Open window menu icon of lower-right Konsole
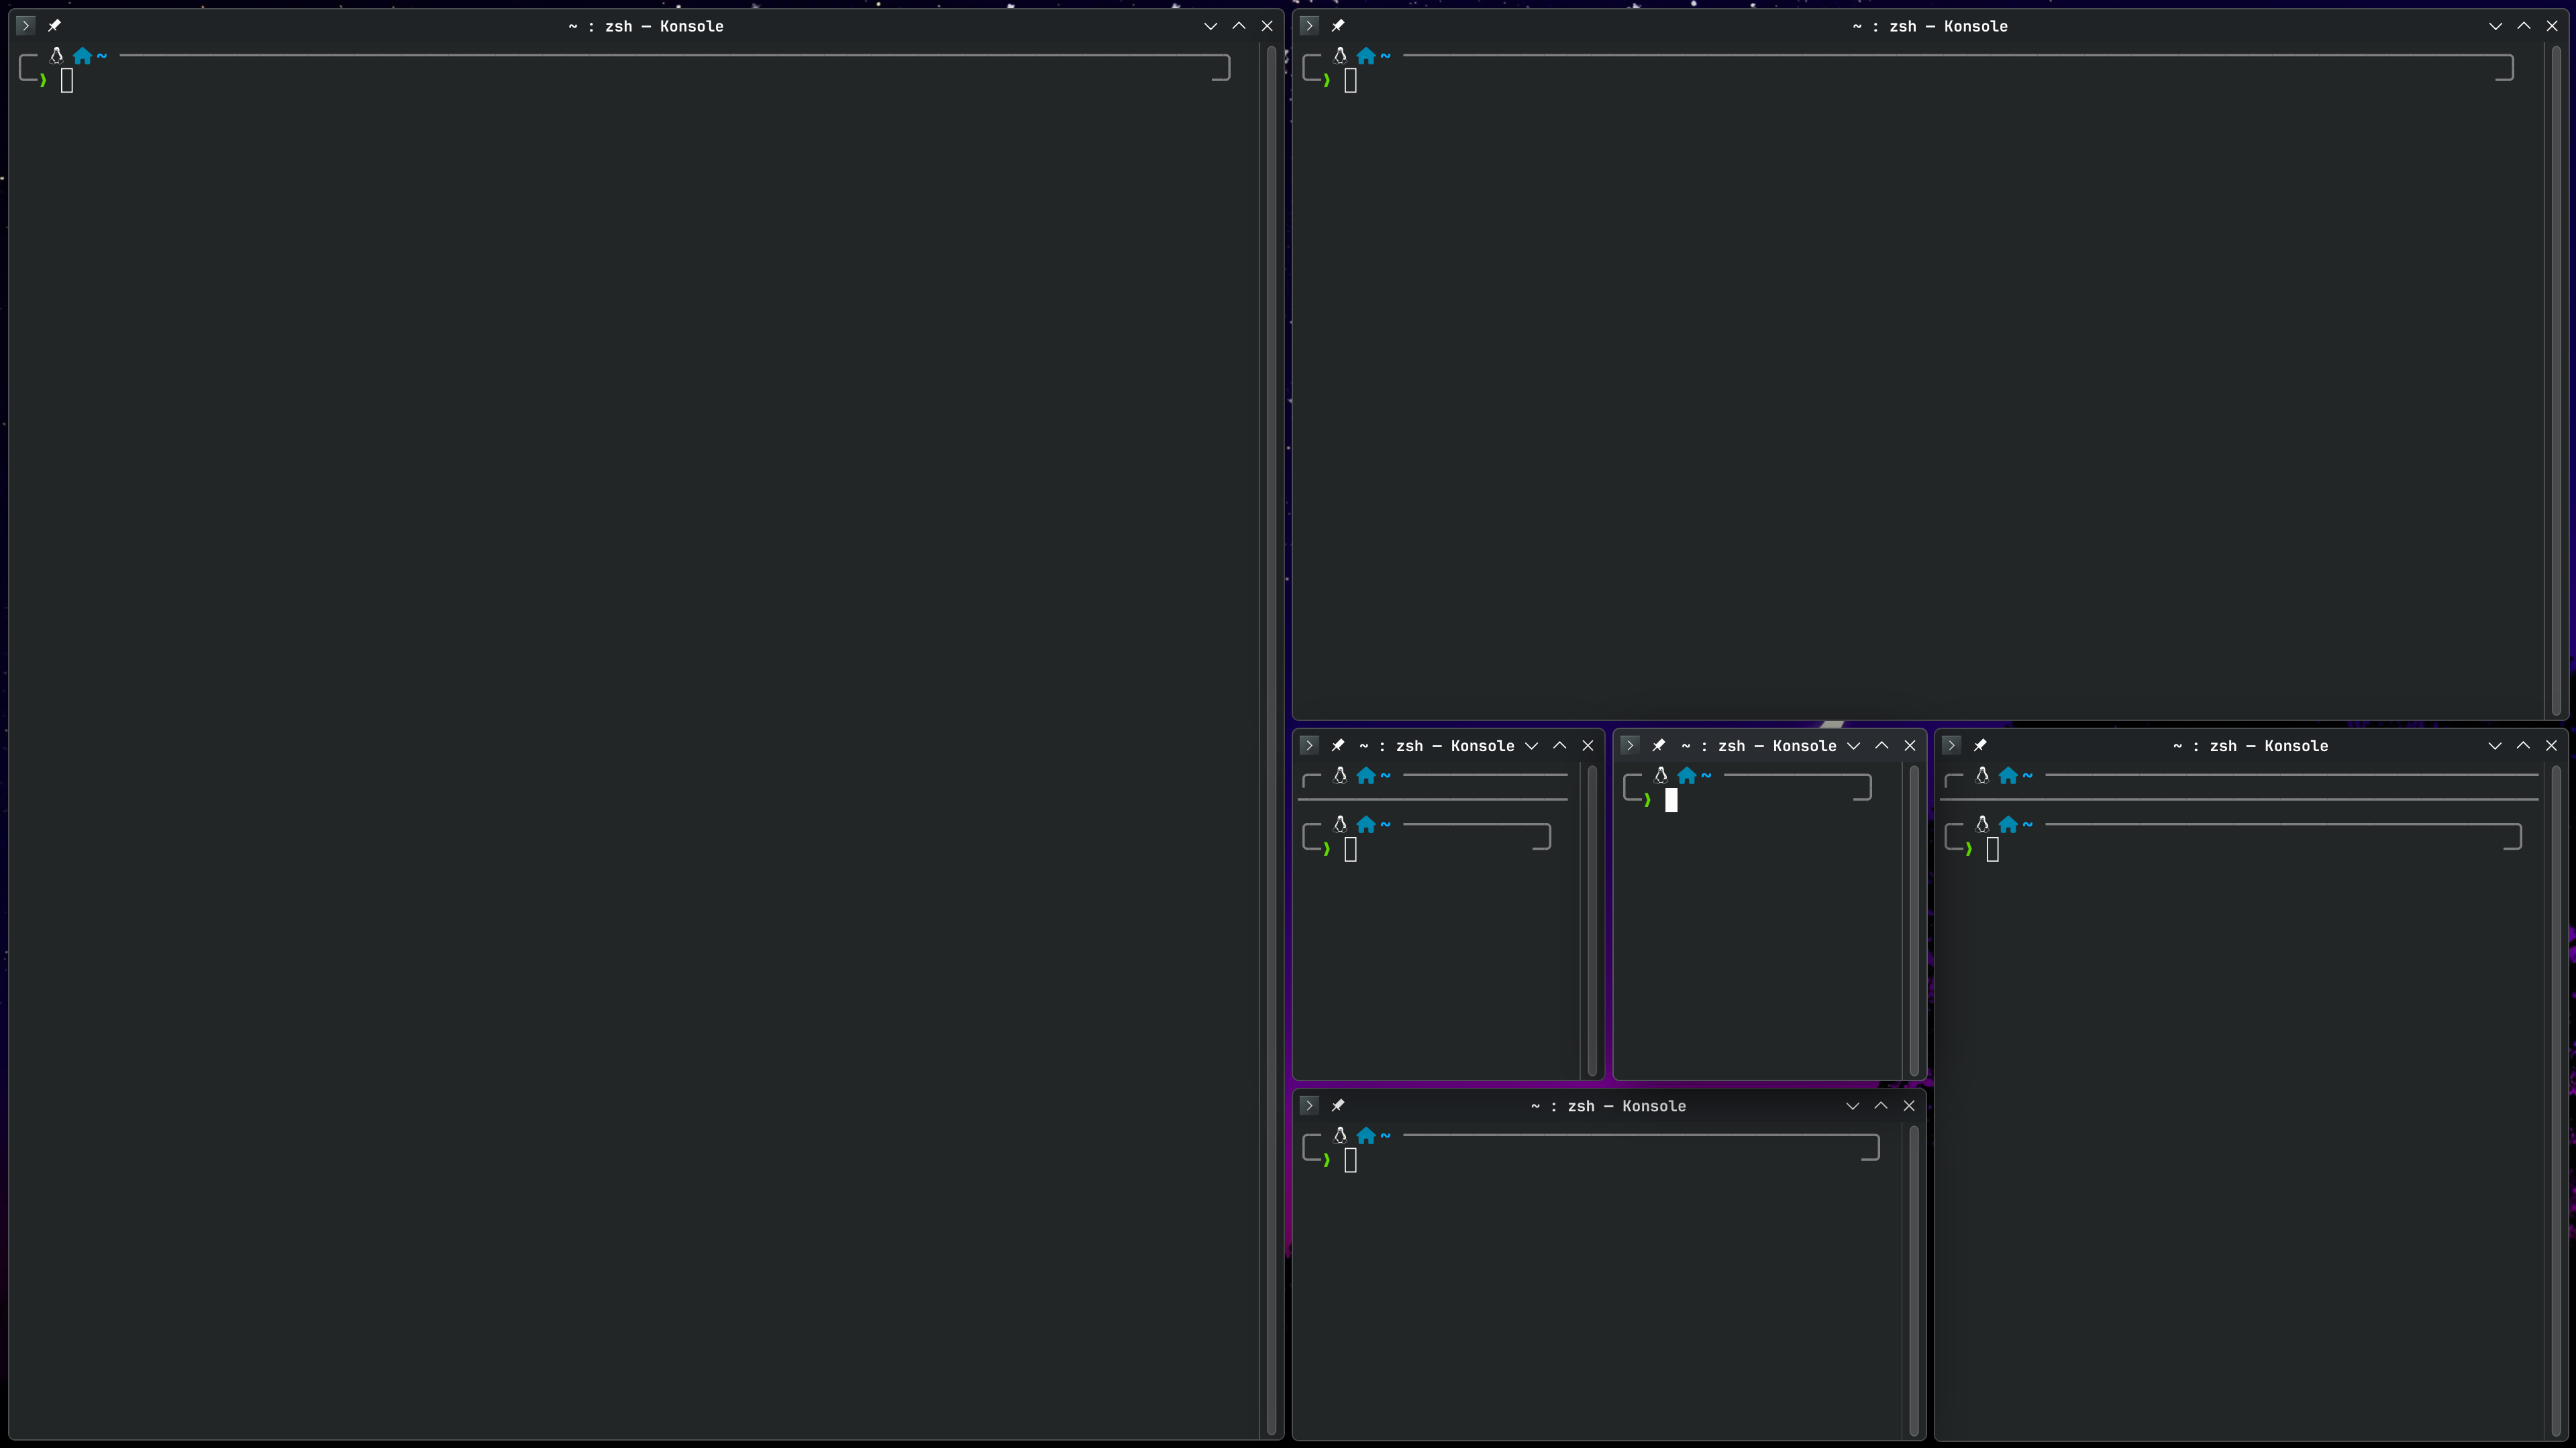 tap(1951, 746)
